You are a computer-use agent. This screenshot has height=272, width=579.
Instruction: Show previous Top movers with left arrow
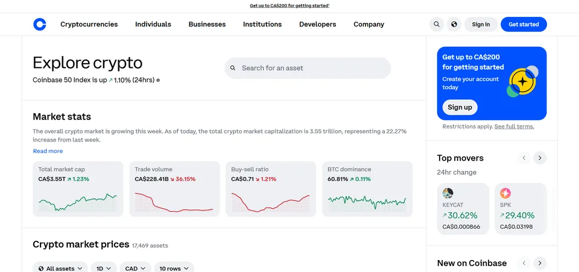click(524, 158)
